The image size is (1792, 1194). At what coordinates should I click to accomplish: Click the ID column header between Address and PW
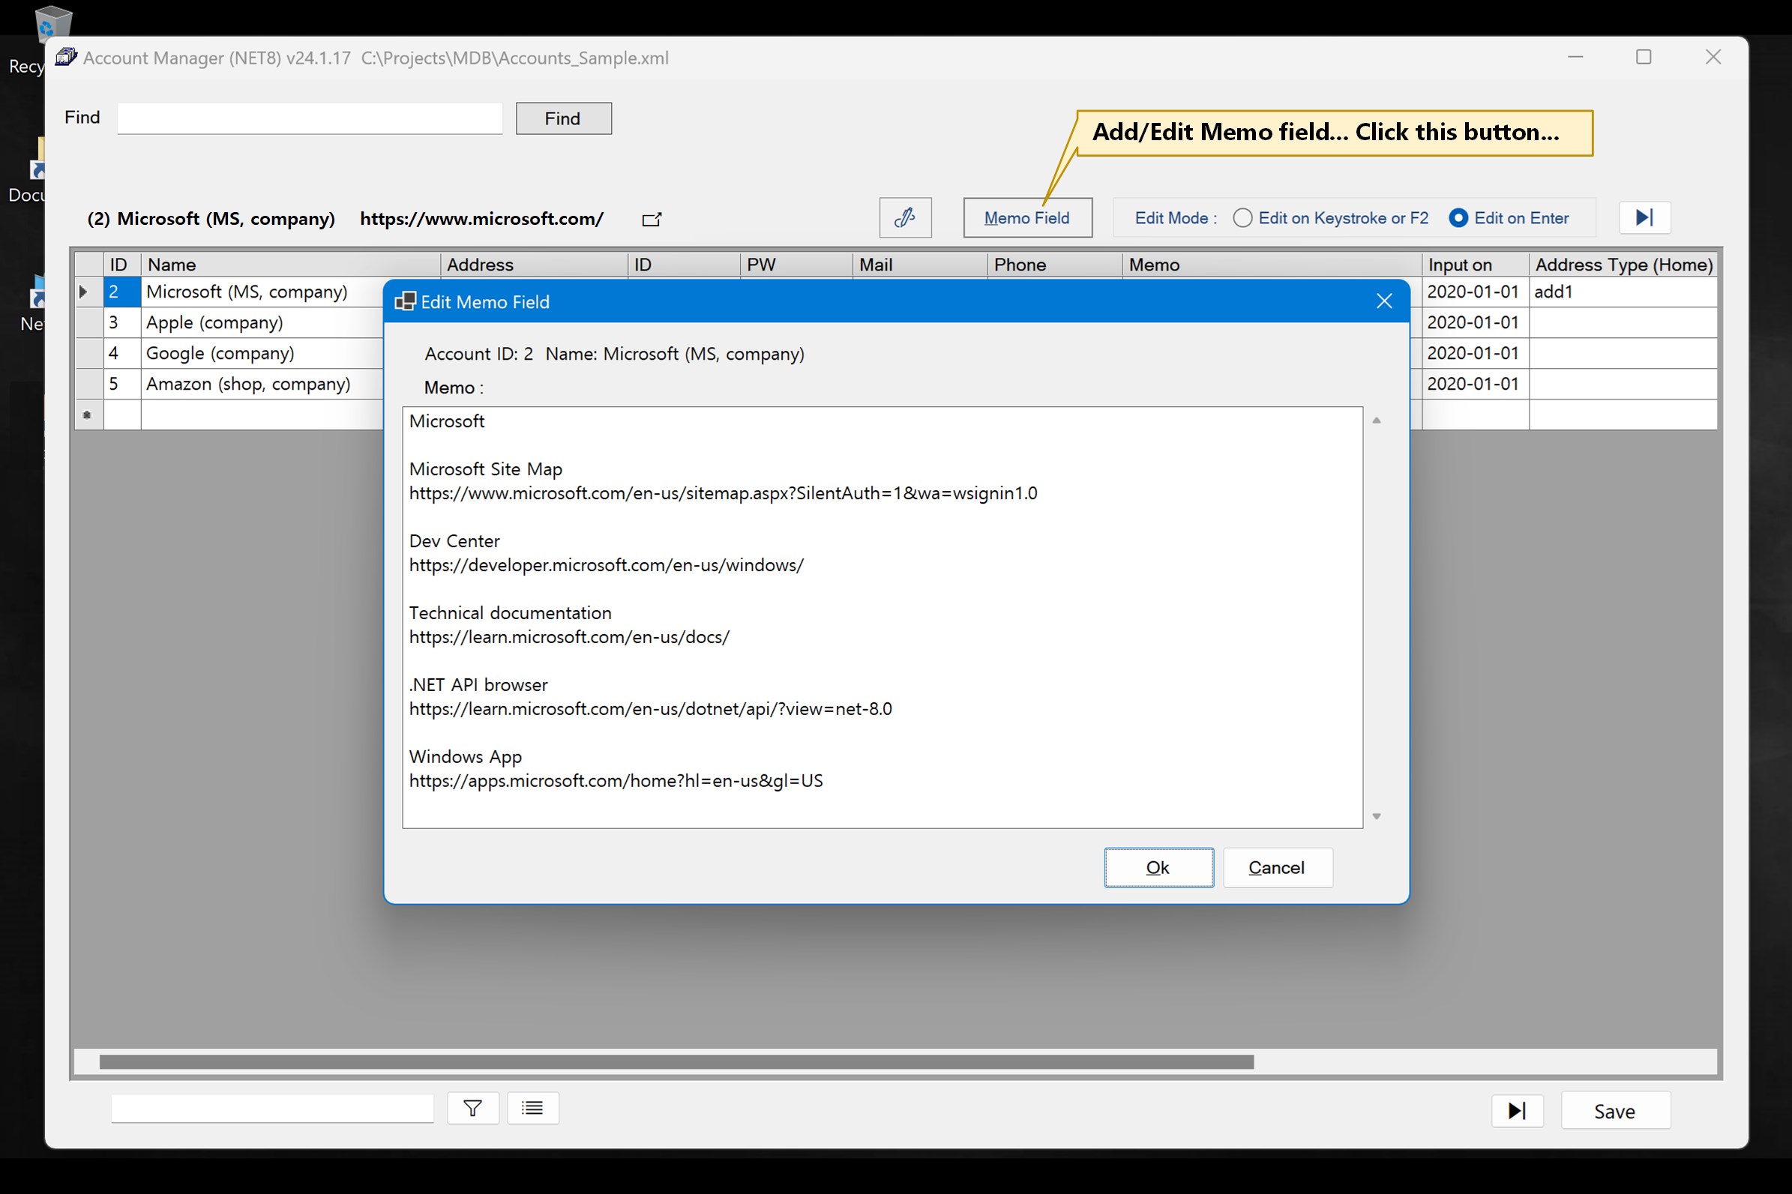(684, 265)
